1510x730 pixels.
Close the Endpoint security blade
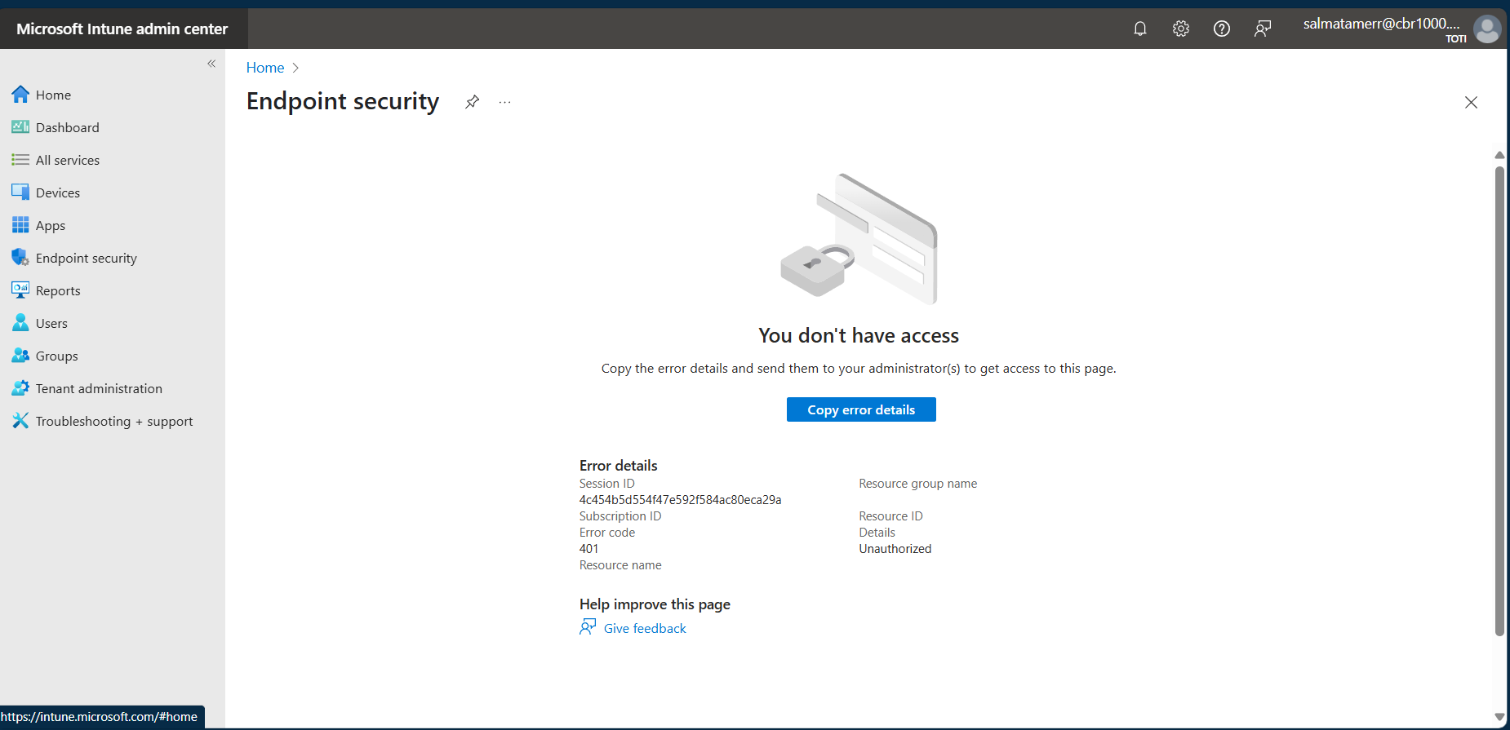(1471, 102)
